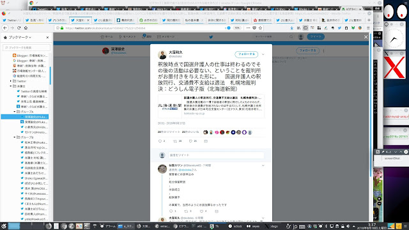Image resolution: width=409 pixels, height=230 pixels.
Task: Open the Twitter メッセージ tab
Action: (166, 37)
